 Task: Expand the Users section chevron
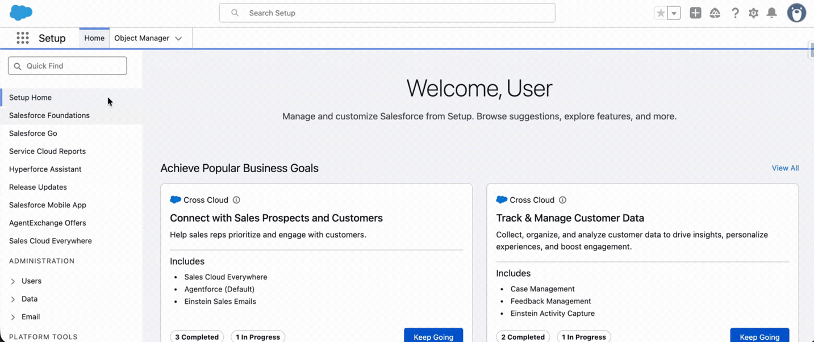click(13, 281)
